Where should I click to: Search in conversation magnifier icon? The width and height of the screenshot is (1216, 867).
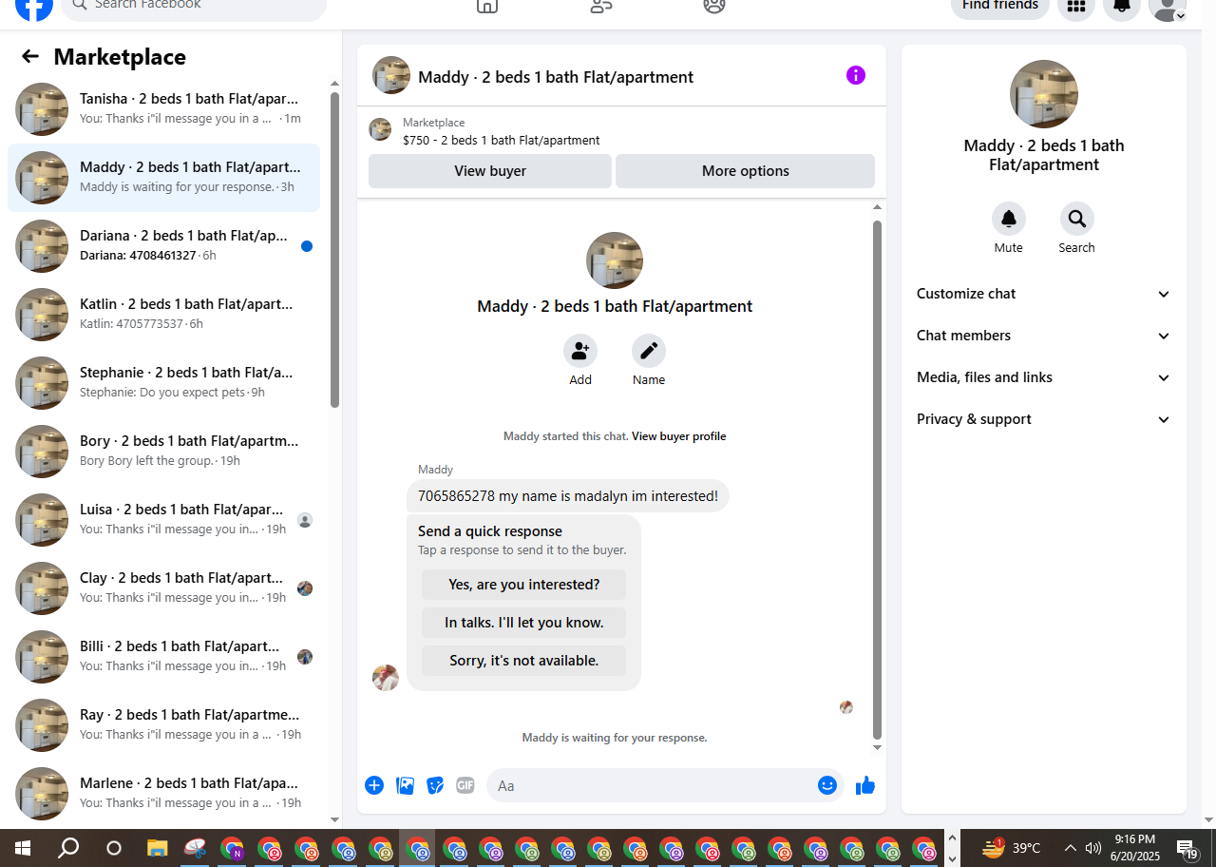1077,219
